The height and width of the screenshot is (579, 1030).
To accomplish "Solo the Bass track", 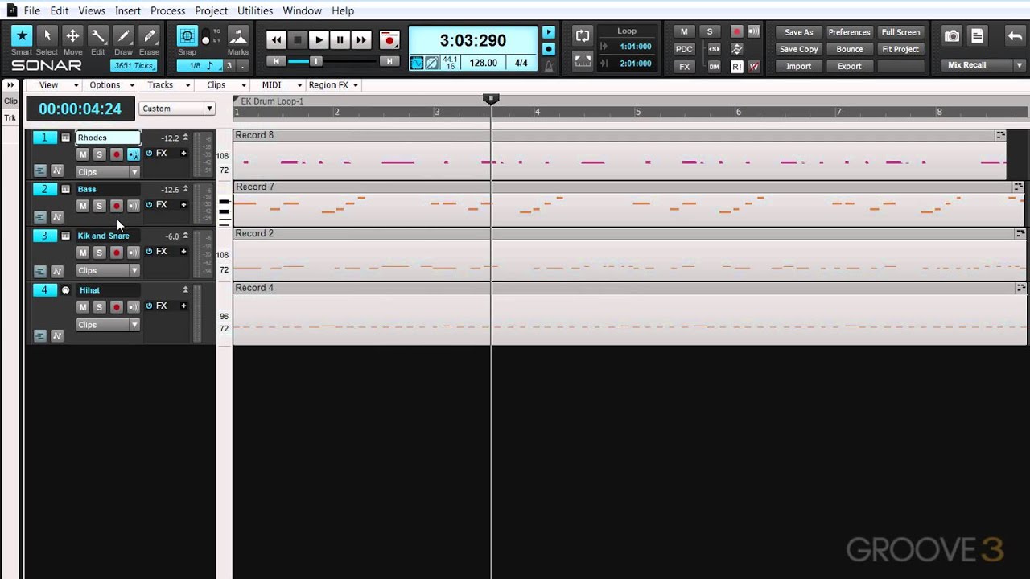I will pyautogui.click(x=99, y=206).
